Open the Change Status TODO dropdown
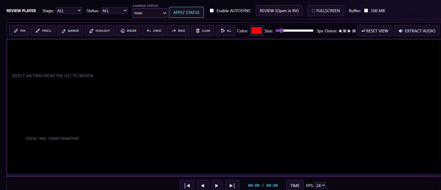The width and height of the screenshot is (441, 190). pyautogui.click(x=150, y=13)
